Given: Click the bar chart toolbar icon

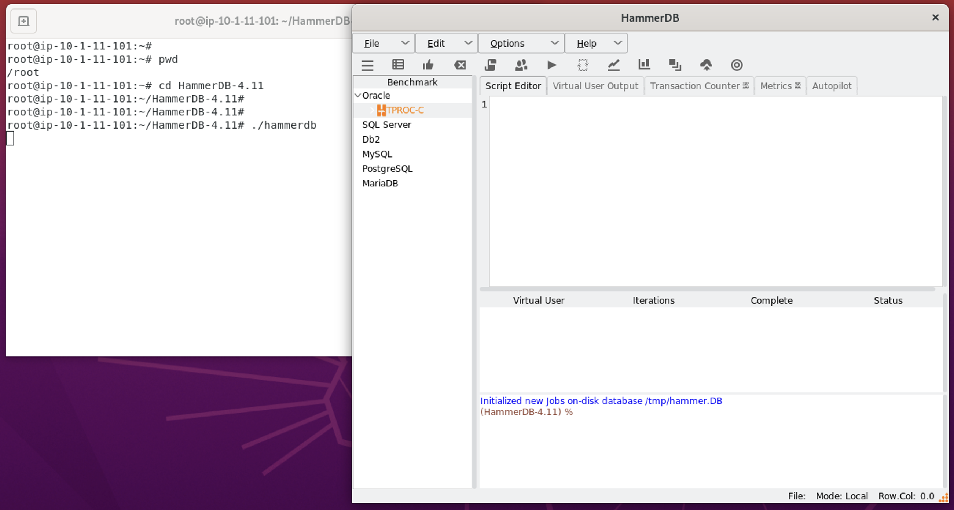Looking at the screenshot, I should tap(644, 65).
